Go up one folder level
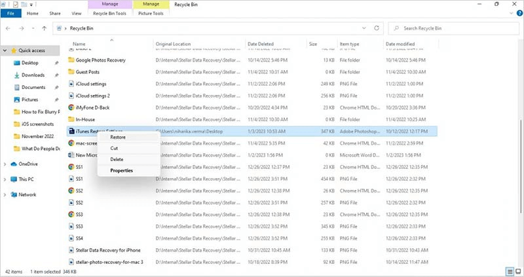 point(44,28)
